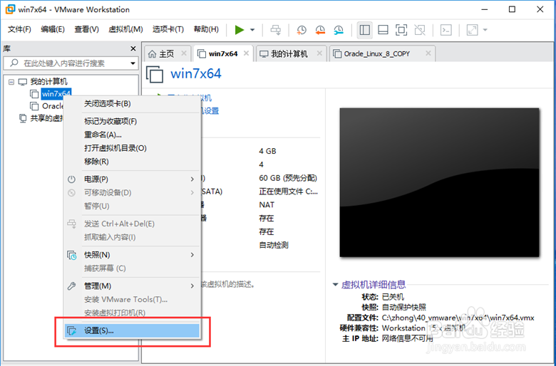This screenshot has width=556, height=366.
Task: Enter full screen mode from the toolbar
Action: click(x=401, y=30)
